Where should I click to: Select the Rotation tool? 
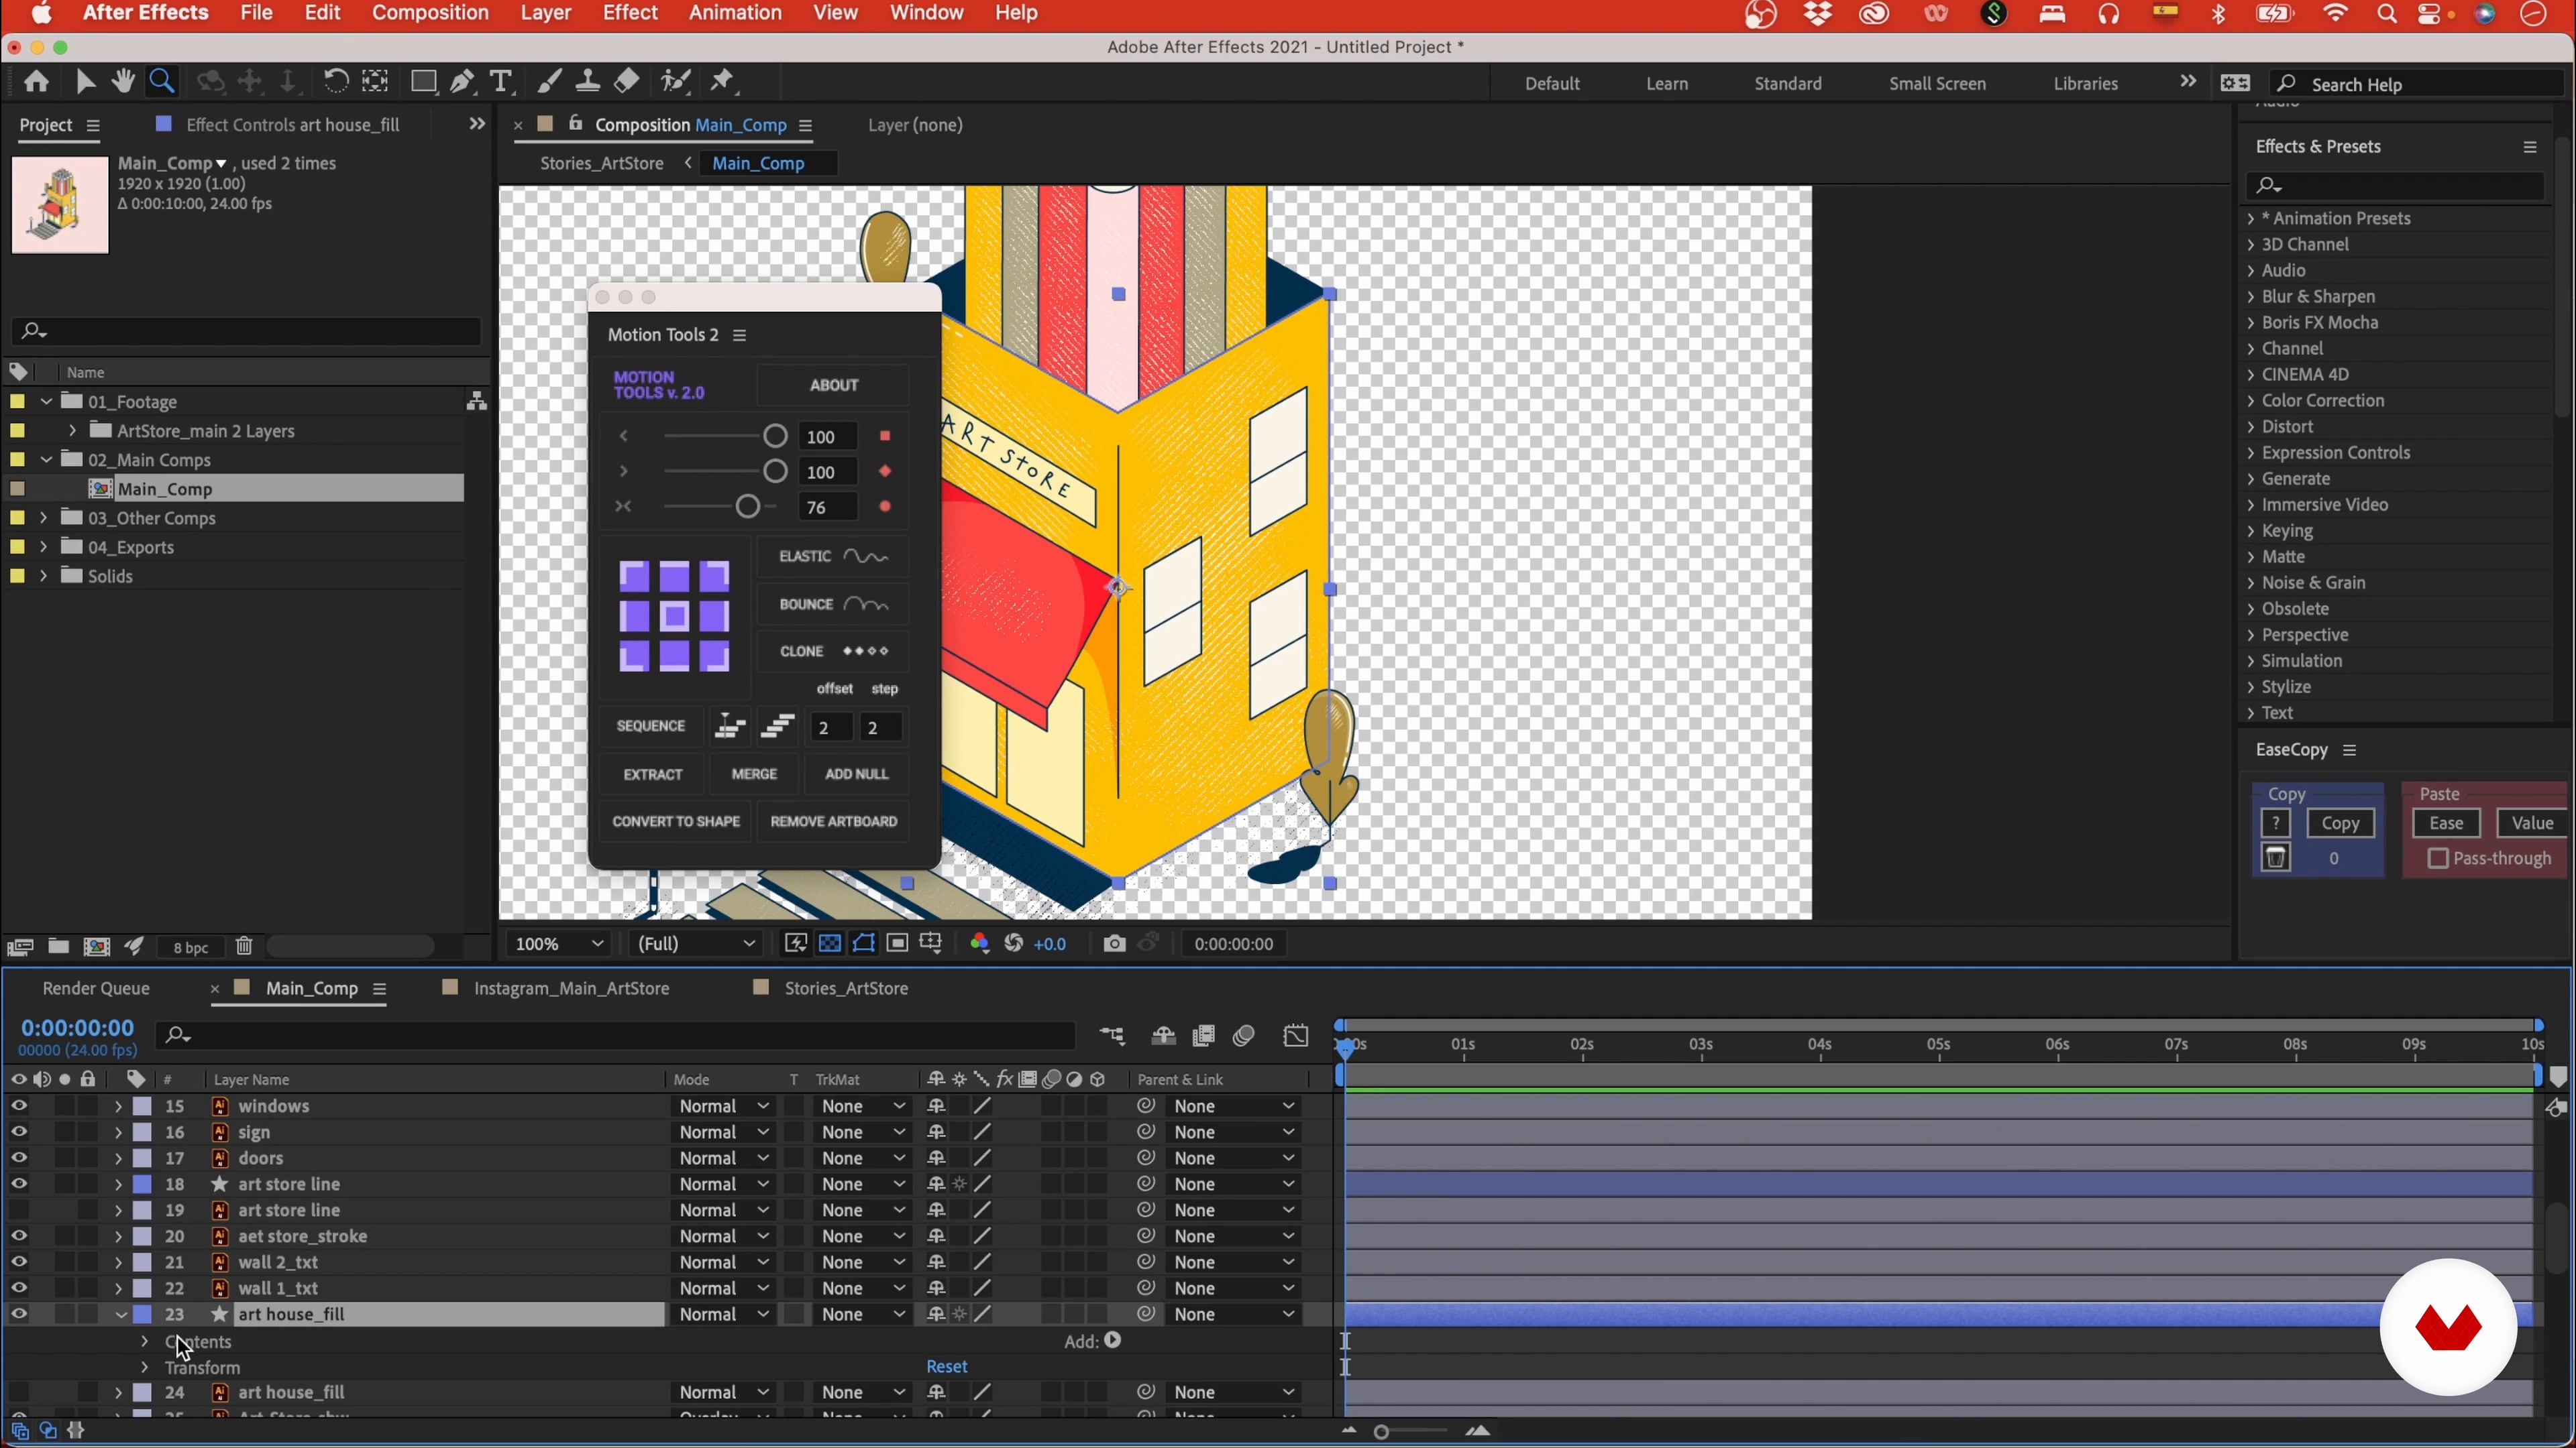coord(336,82)
